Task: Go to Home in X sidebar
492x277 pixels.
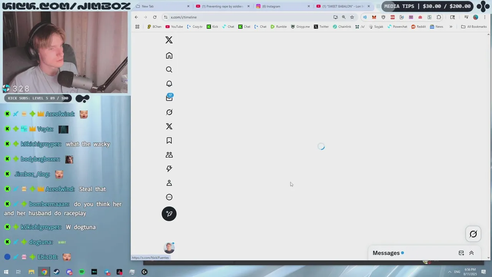Action: (169, 55)
